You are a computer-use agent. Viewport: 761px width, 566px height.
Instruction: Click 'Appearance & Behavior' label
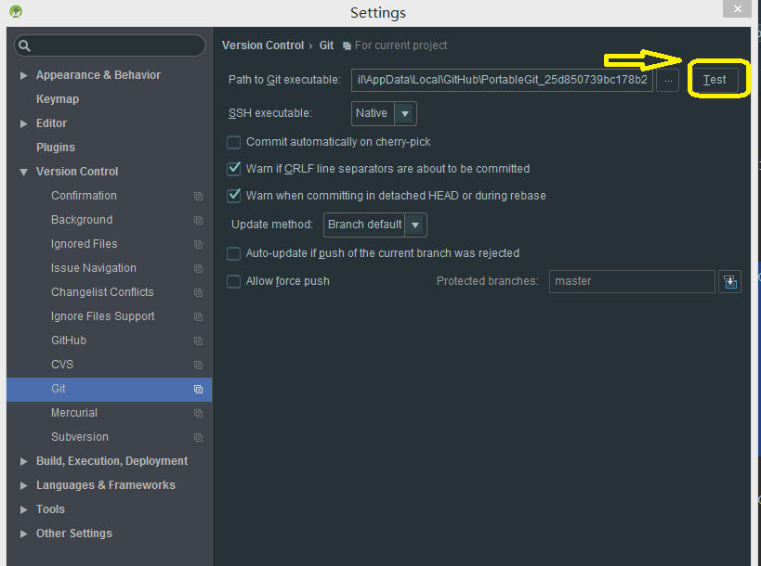coord(98,75)
